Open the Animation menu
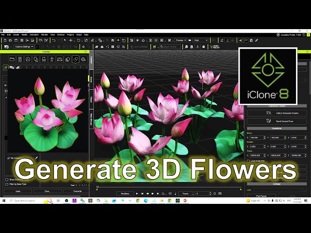 [34, 34]
